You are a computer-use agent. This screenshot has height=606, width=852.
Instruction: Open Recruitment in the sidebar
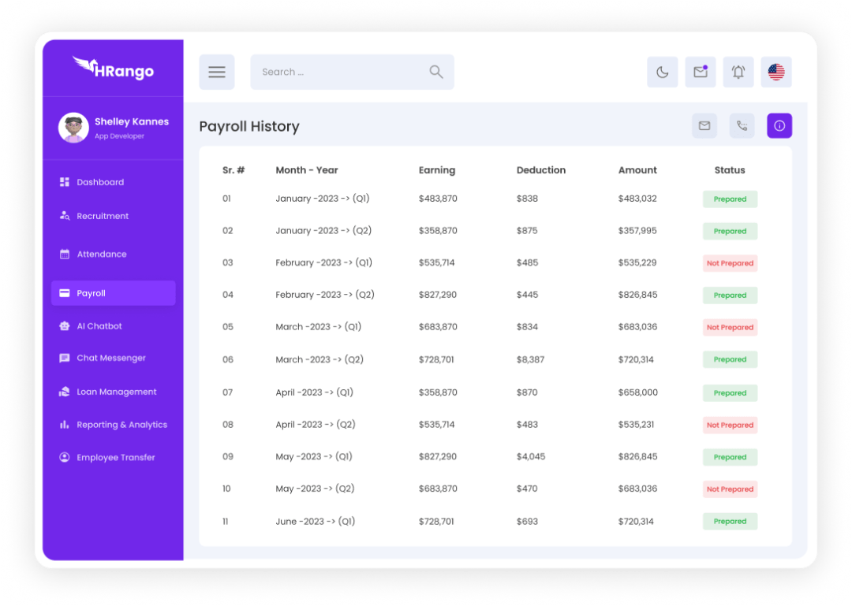point(103,216)
